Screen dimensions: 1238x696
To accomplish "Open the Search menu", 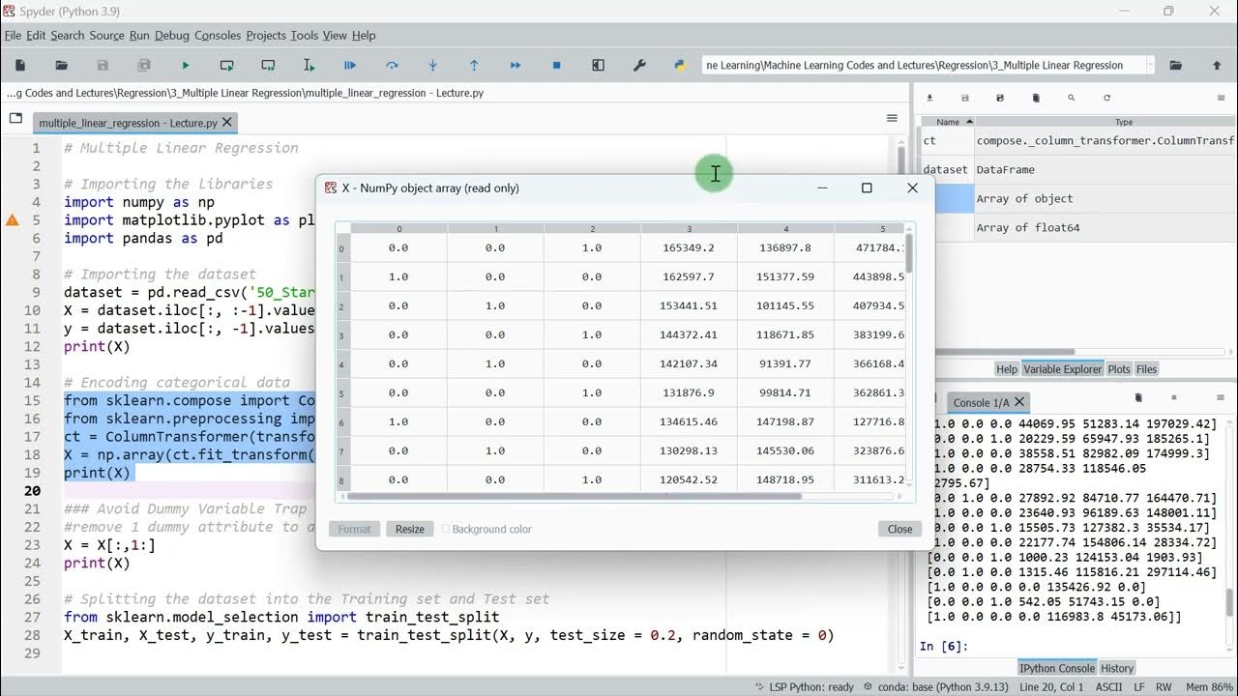I will (x=68, y=35).
